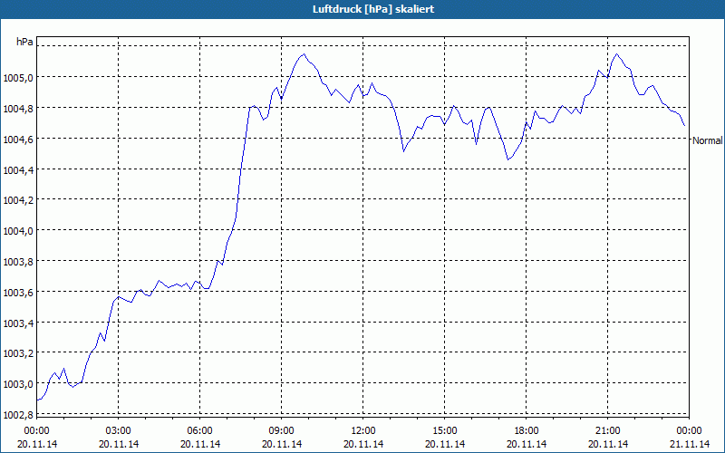Click the 21.11.14 date label
The height and width of the screenshot is (453, 725).
(690, 444)
